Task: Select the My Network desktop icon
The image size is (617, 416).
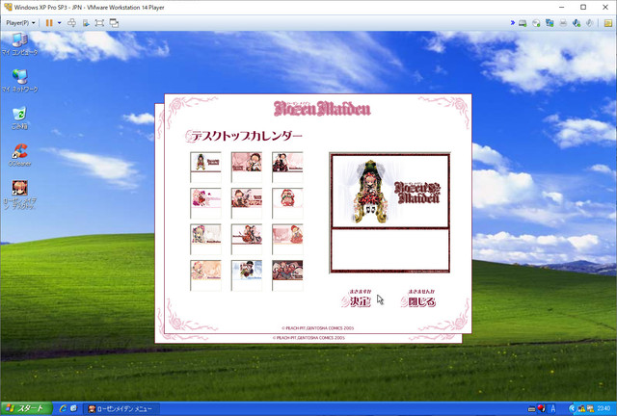Action: 19,81
